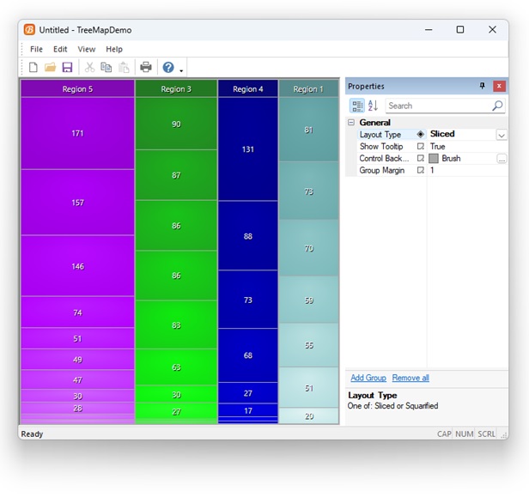The height and width of the screenshot is (497, 529).
Task: Select the purple 157 treemap cell
Action: 77,203
